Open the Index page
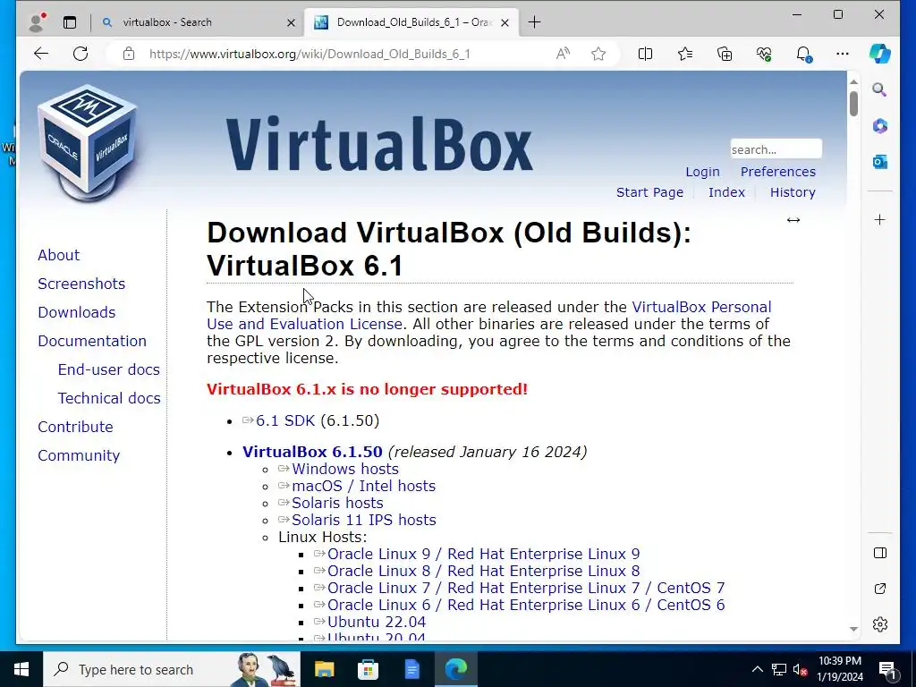Viewport: 916px width, 687px height. pos(726,192)
